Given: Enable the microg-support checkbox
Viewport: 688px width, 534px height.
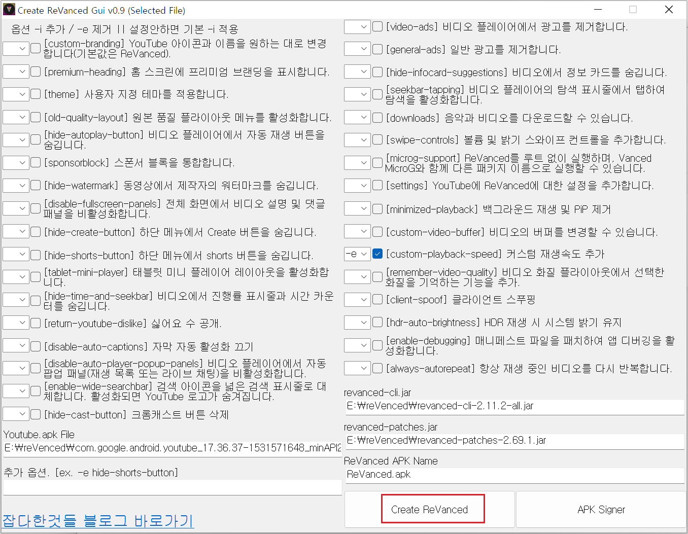Looking at the screenshot, I should point(377,163).
